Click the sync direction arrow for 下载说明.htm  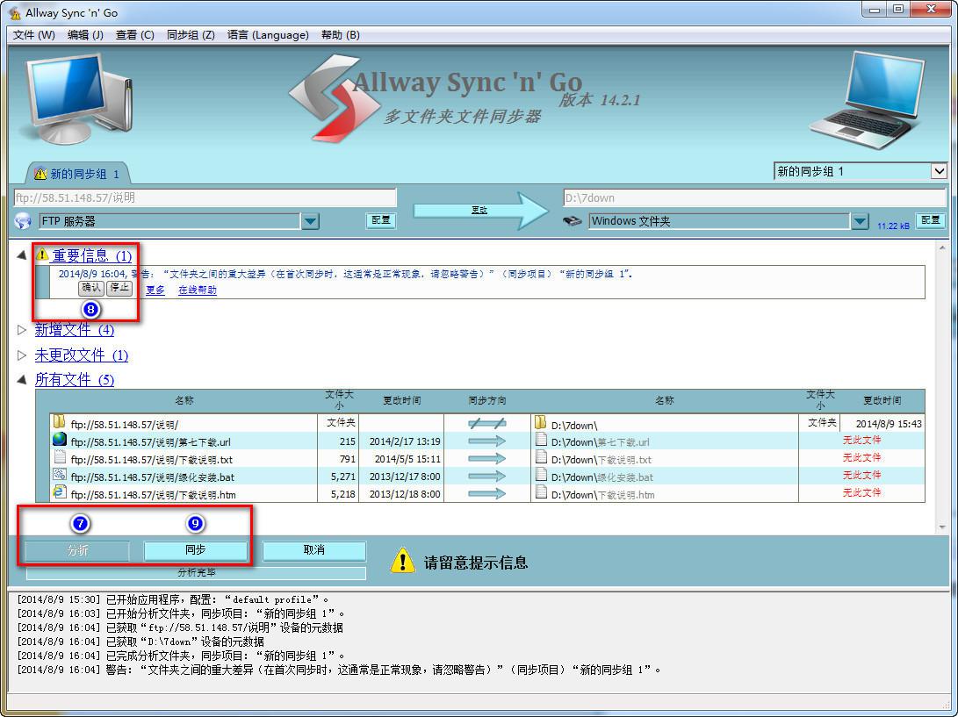click(x=487, y=493)
